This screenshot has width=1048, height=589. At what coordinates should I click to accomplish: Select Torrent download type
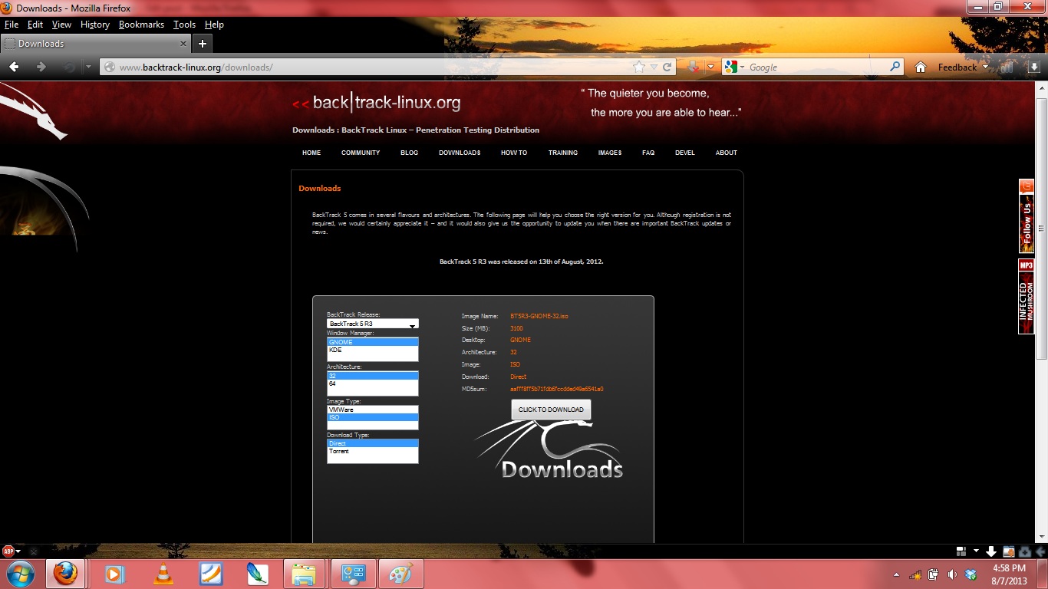click(373, 451)
